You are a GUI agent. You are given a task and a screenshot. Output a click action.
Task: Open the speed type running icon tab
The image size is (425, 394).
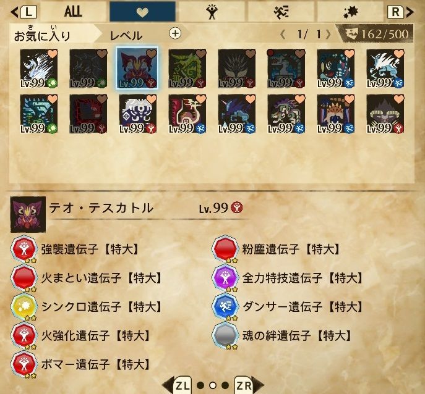[x=281, y=11]
